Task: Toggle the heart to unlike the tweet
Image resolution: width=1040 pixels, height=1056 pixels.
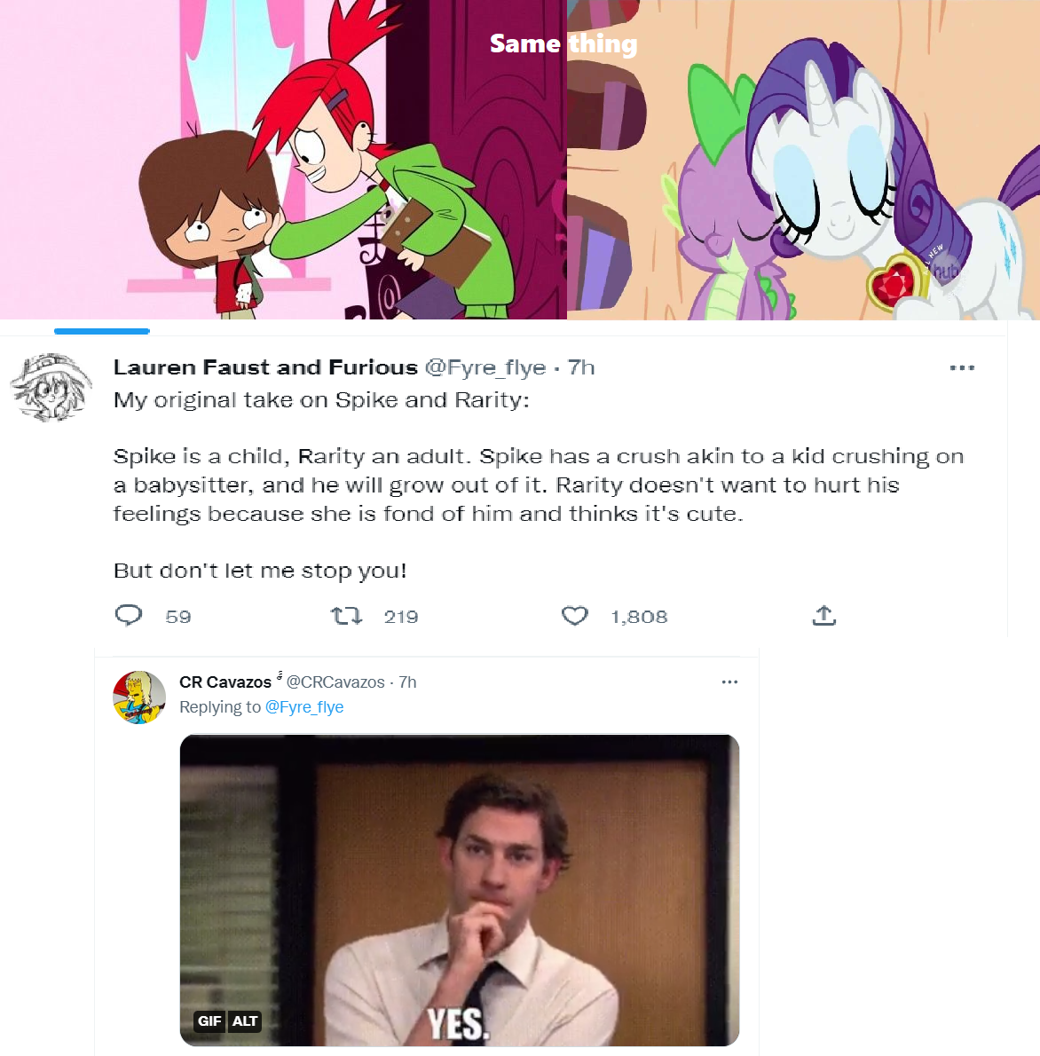Action: point(575,614)
